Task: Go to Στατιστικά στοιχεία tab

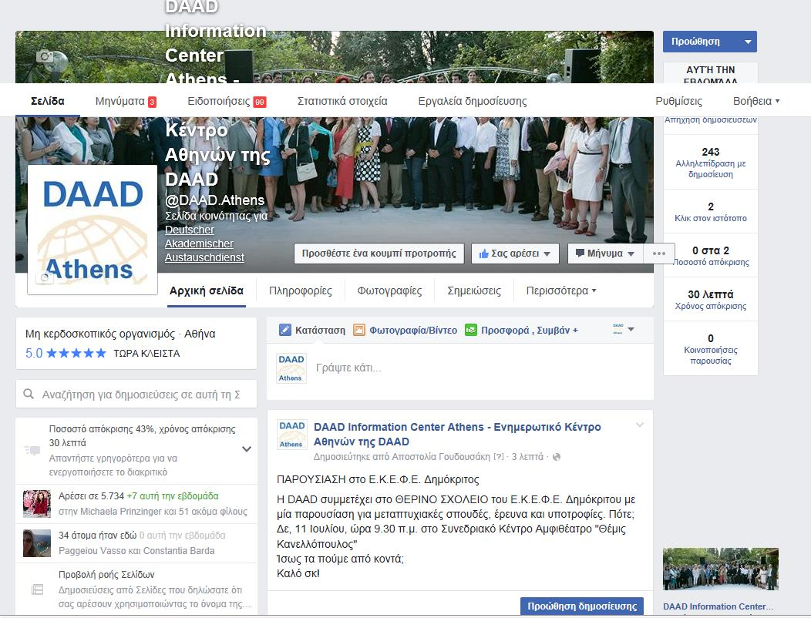Action: (342, 101)
